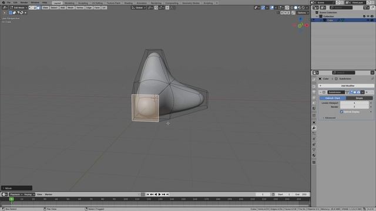The image size is (376, 211).
Task: Select the Cube object in outliner
Action: [x=330, y=21]
